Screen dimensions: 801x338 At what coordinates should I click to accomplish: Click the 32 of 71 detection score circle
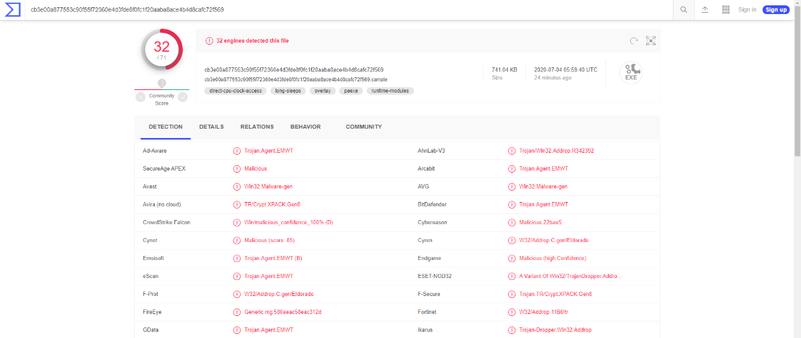click(162, 49)
